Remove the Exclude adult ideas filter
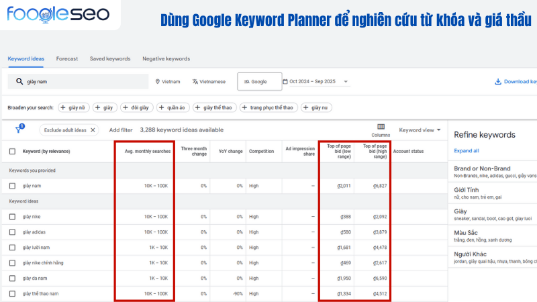The image size is (537, 302). pyautogui.click(x=93, y=130)
